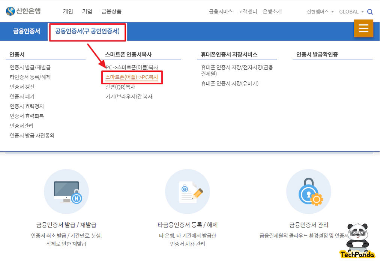Click the 스마트폰(어플)->PC복사 link
380x262 pixels.
tap(132, 78)
